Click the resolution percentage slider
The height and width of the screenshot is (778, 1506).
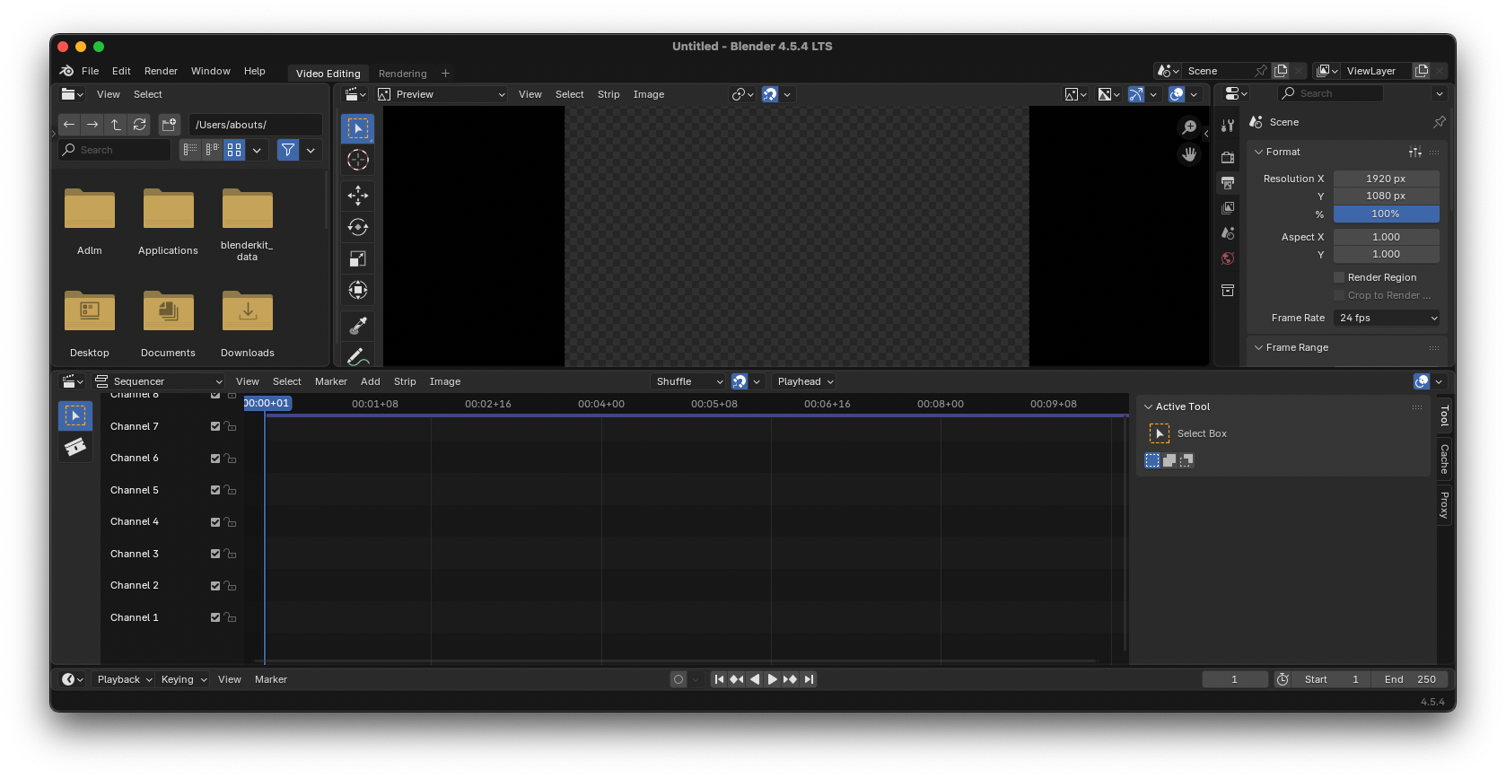click(1386, 214)
